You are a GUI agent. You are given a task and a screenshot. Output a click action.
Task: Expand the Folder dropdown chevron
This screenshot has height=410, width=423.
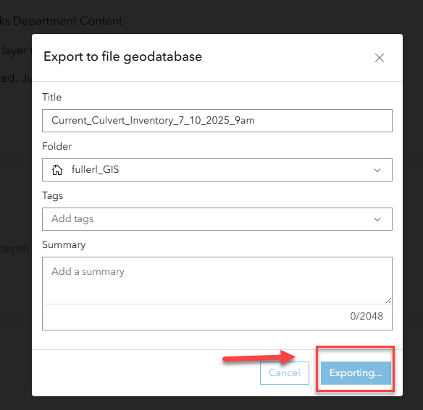pyautogui.click(x=377, y=170)
